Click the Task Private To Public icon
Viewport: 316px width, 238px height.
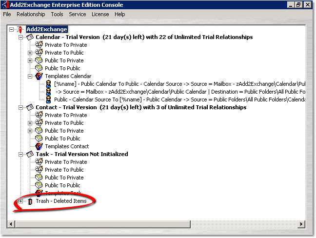pyautogui.click(x=39, y=170)
